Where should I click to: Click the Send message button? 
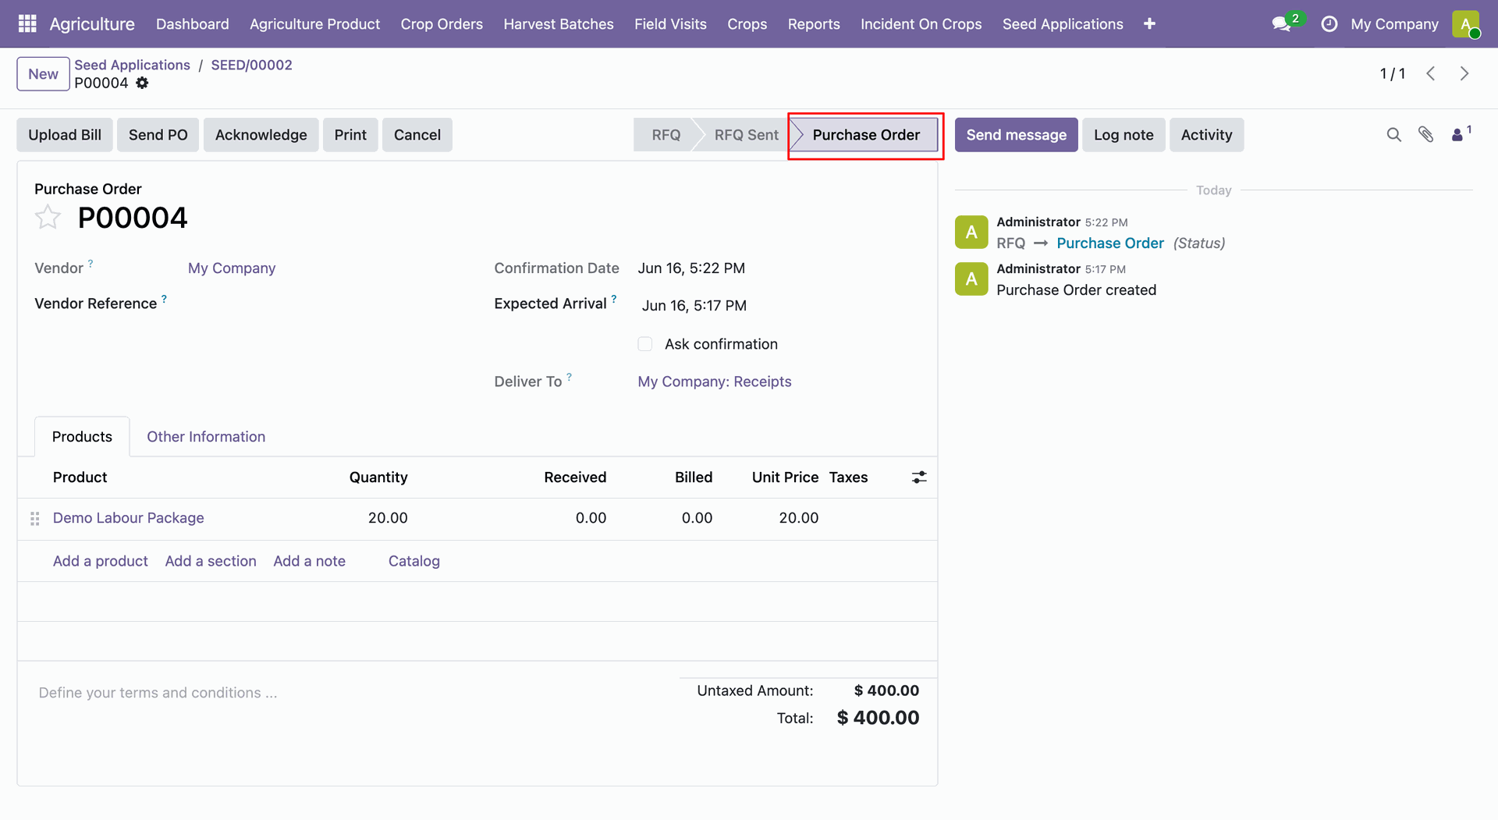1016,135
